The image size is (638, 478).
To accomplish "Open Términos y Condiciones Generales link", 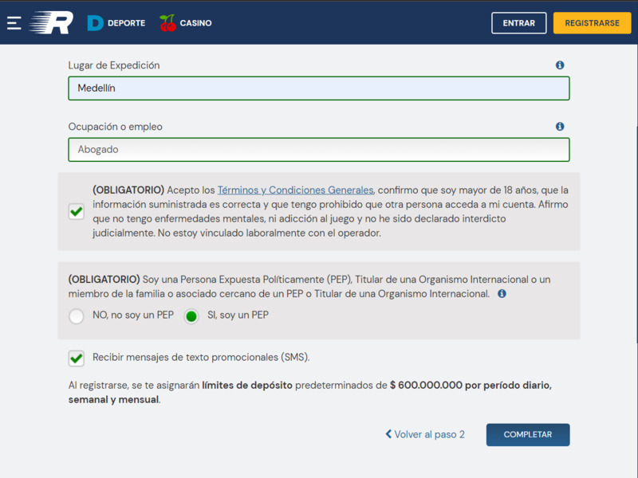I will [295, 190].
